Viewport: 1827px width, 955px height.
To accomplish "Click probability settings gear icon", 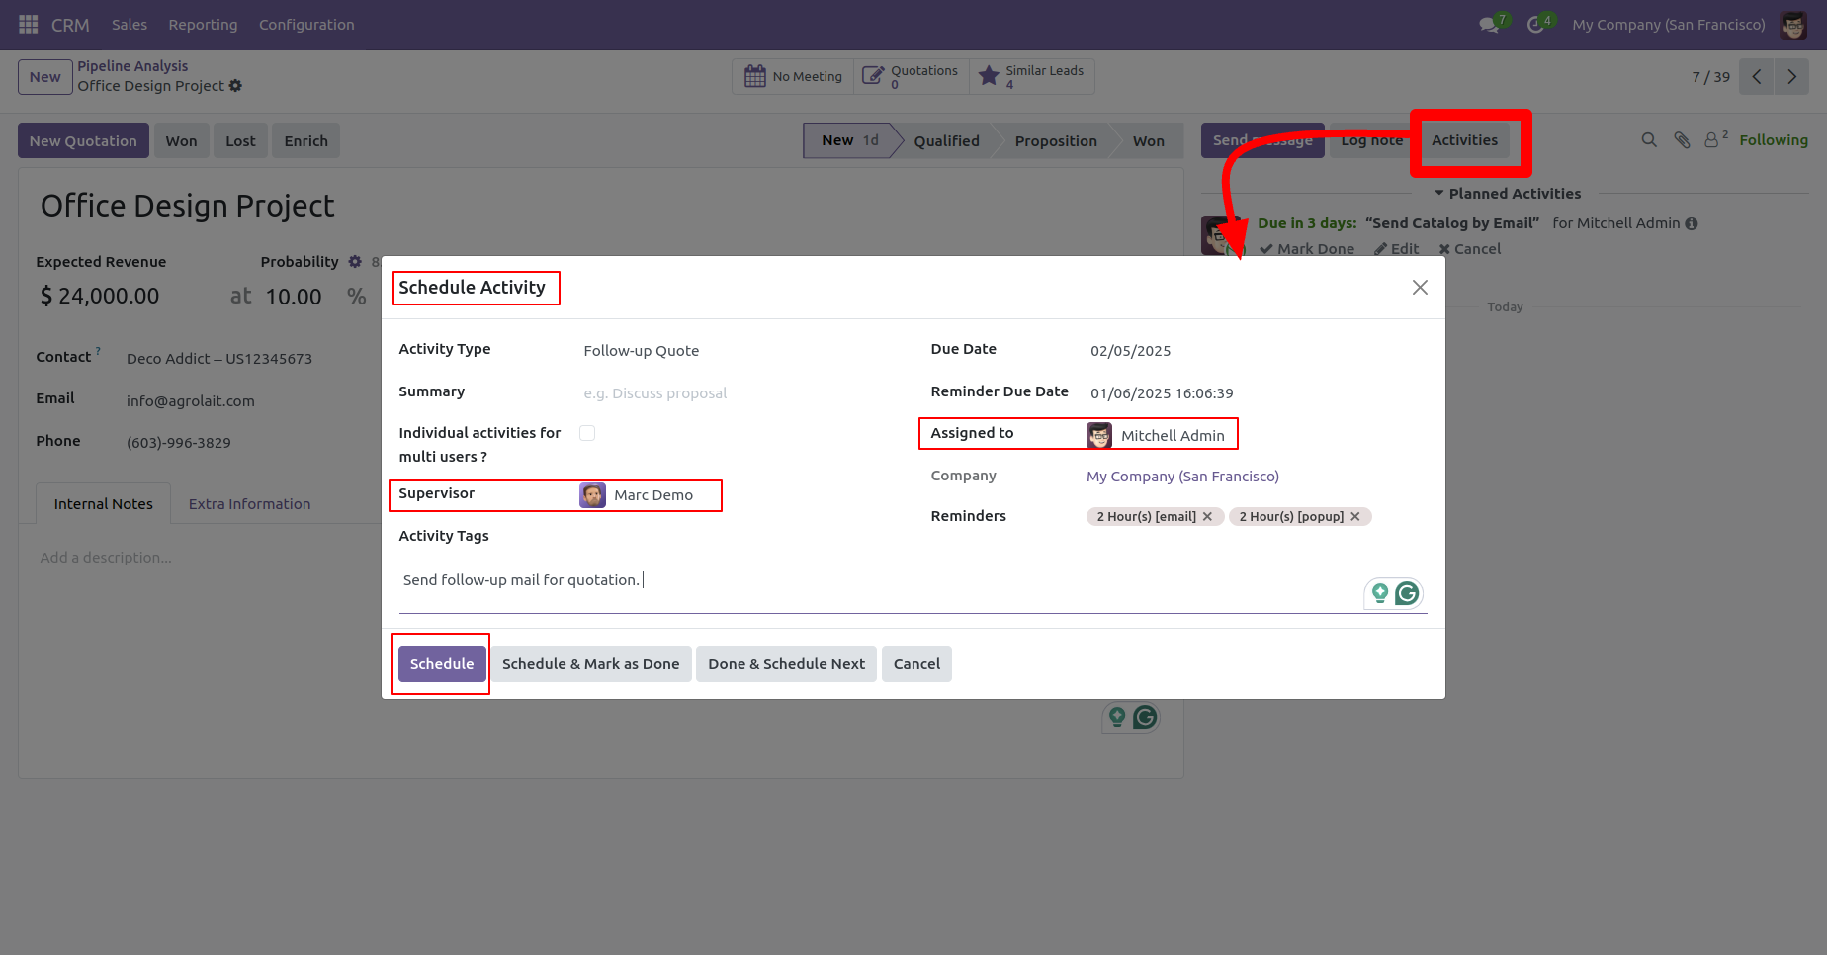I will pyautogui.click(x=355, y=262).
